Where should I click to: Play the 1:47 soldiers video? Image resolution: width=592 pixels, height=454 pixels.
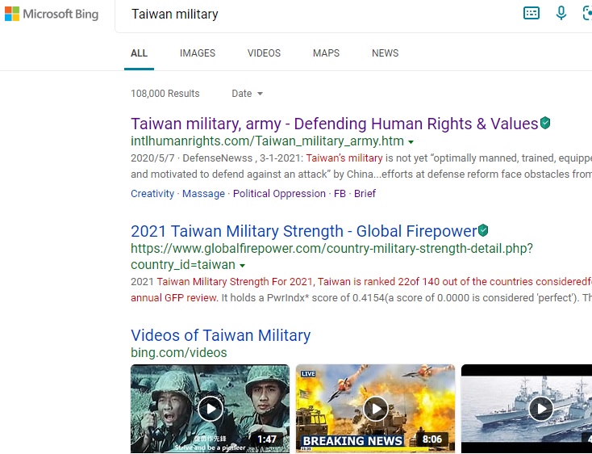211,409
